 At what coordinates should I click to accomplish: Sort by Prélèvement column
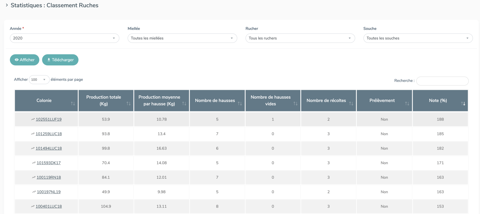pyautogui.click(x=407, y=103)
